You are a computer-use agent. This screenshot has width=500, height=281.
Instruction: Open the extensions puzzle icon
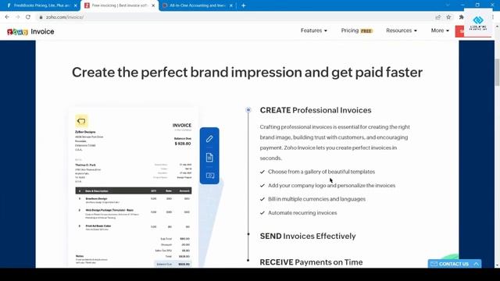pyautogui.click(x=461, y=17)
